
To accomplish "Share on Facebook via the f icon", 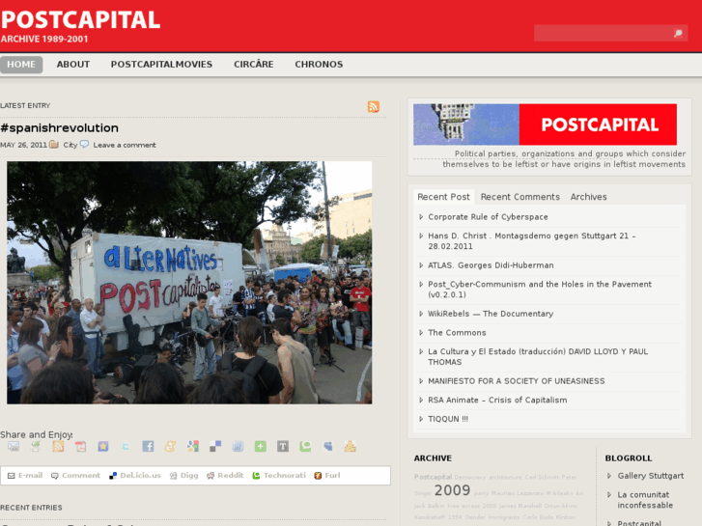I will [x=148, y=446].
